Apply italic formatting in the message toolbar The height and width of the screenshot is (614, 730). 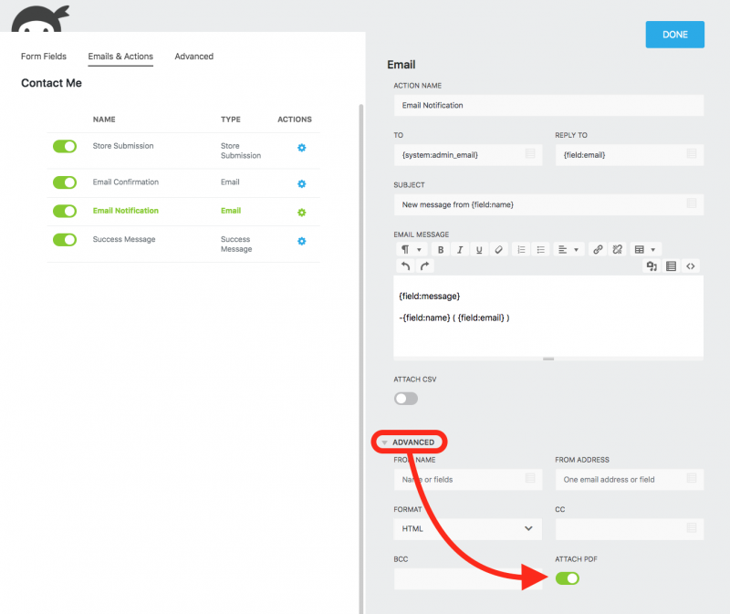point(459,250)
